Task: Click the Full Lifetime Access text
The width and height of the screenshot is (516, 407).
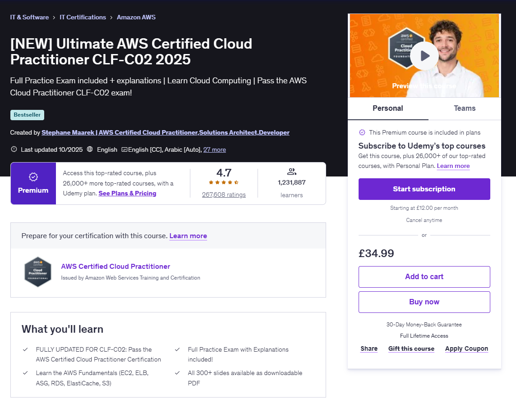Action: click(424, 336)
